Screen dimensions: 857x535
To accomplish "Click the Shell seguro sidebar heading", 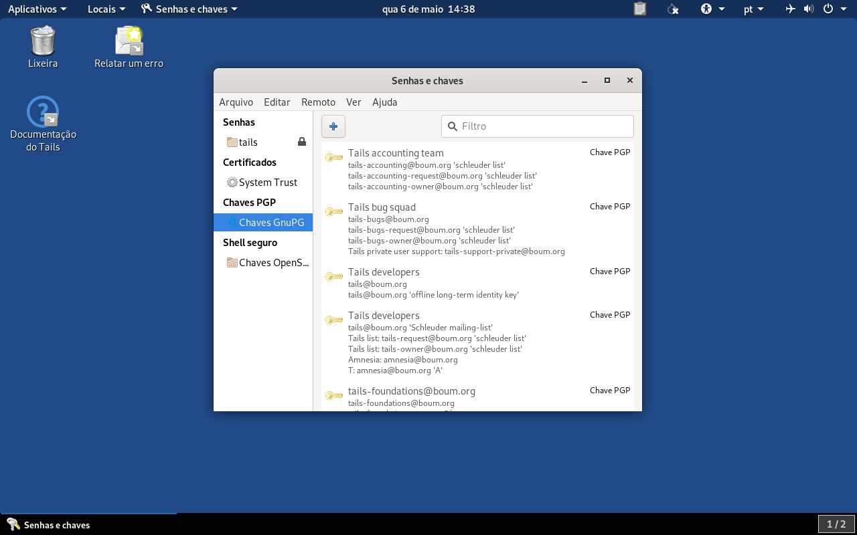I will pos(250,243).
